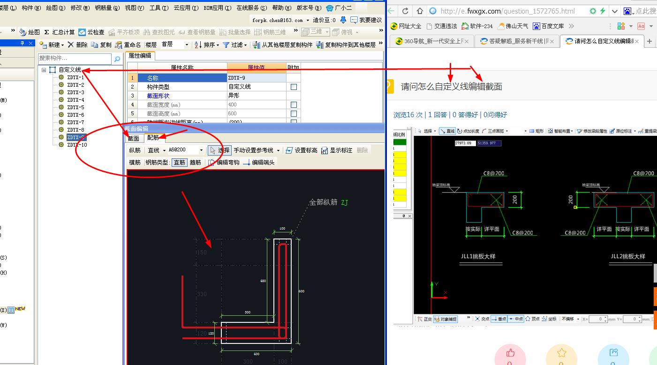The image size is (657, 365).
Task: Click the browser home icon
Action: pyautogui.click(x=420, y=11)
